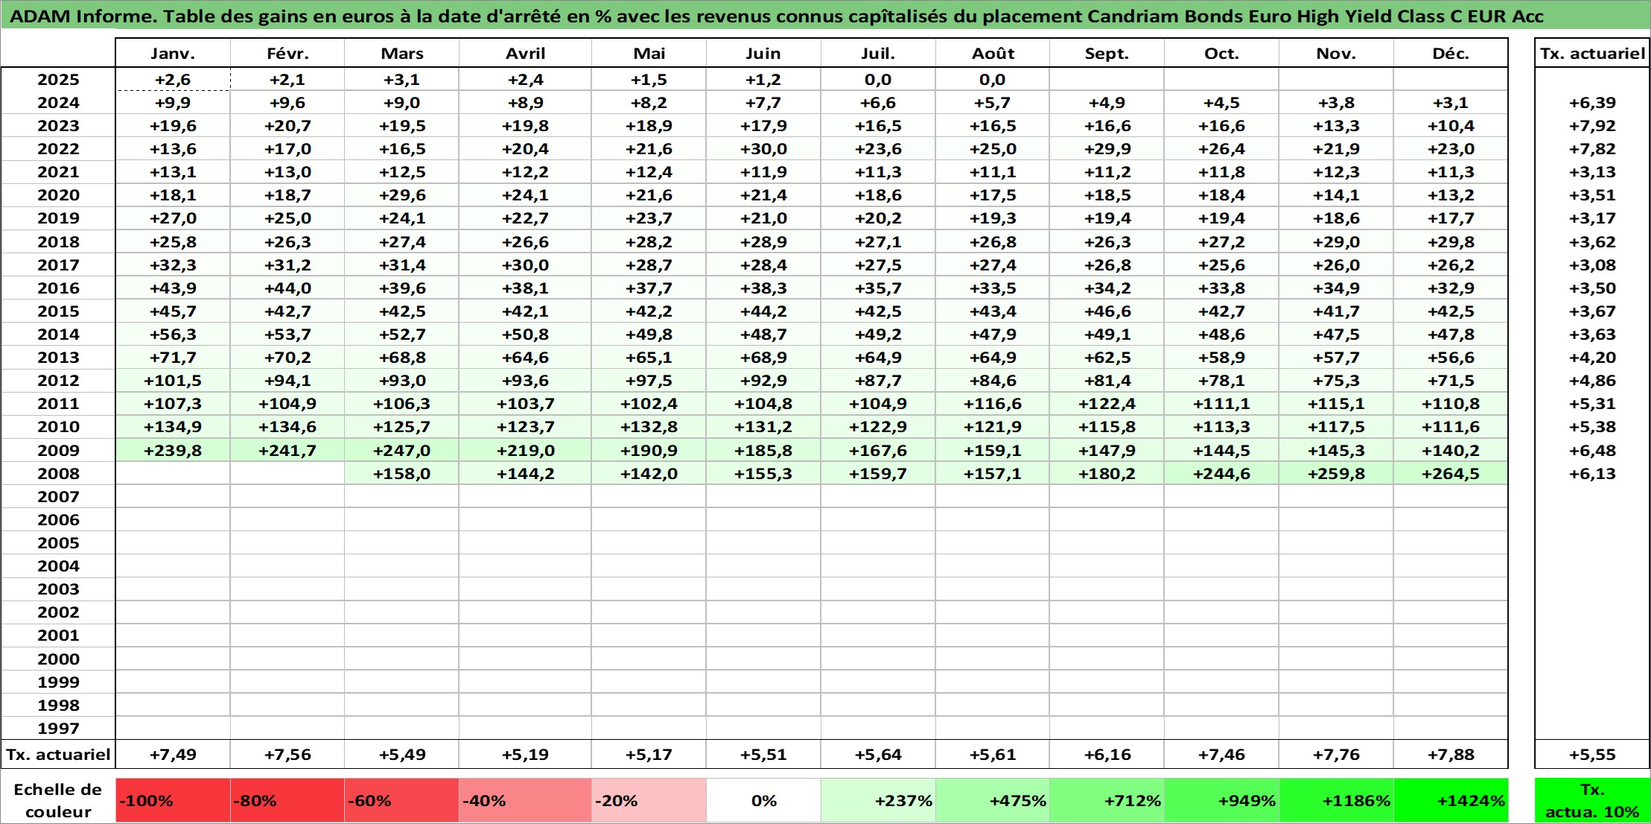Click the 1997 row label

point(58,729)
